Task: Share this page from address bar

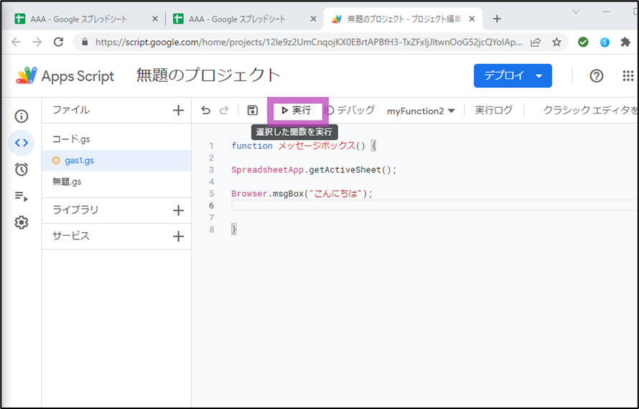Action: click(536, 42)
